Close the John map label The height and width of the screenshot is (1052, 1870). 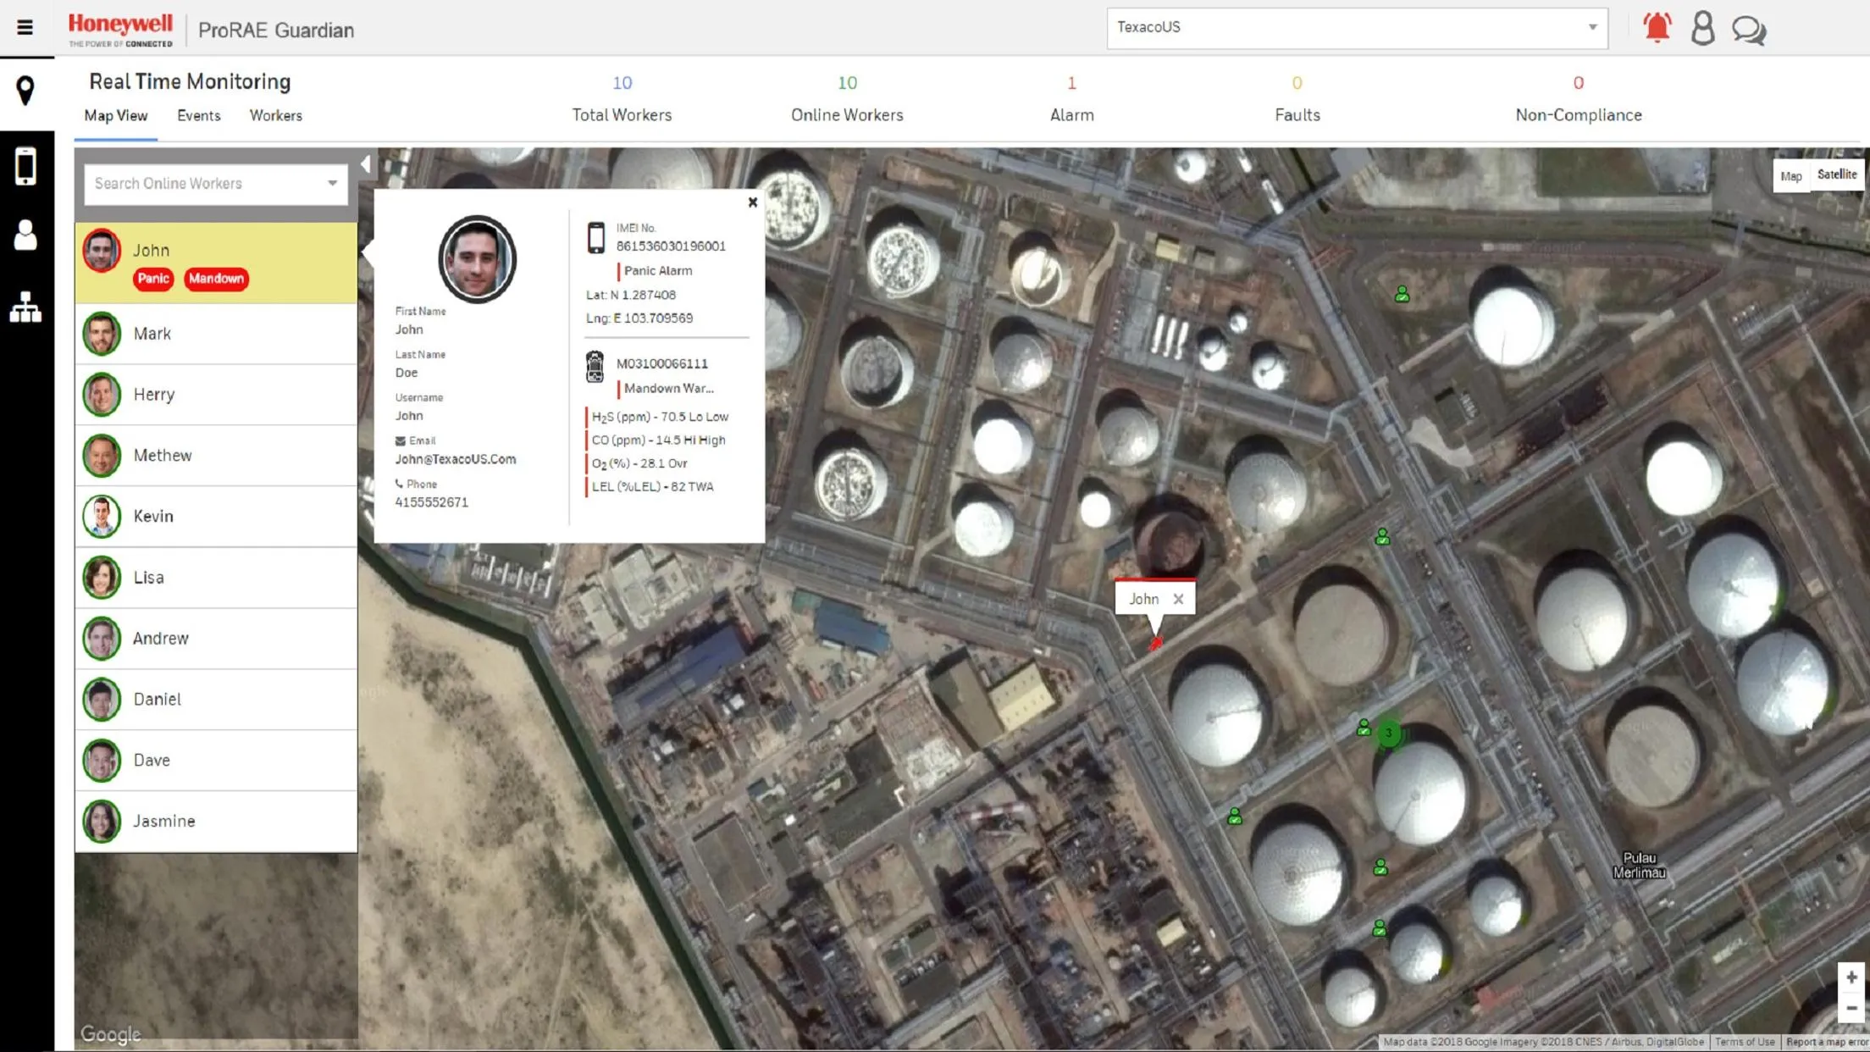[x=1178, y=599]
